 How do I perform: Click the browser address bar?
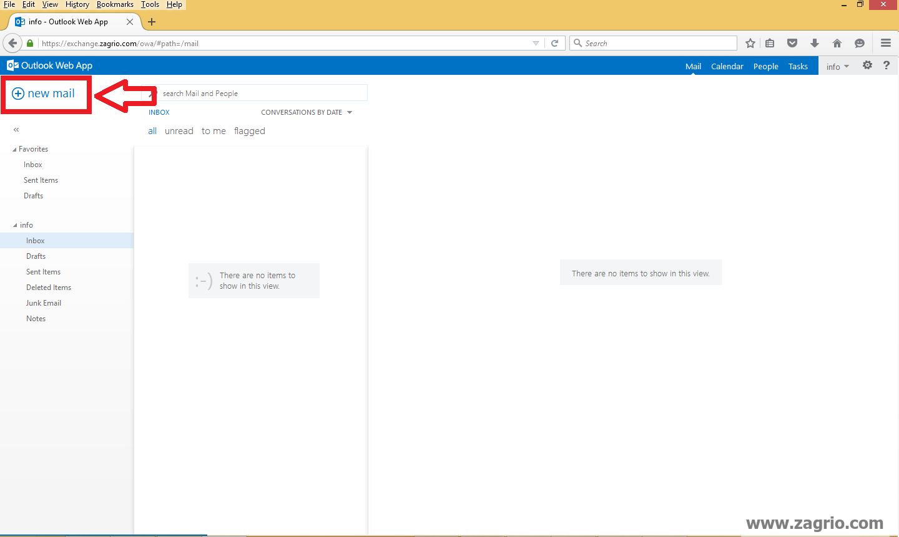[284, 43]
